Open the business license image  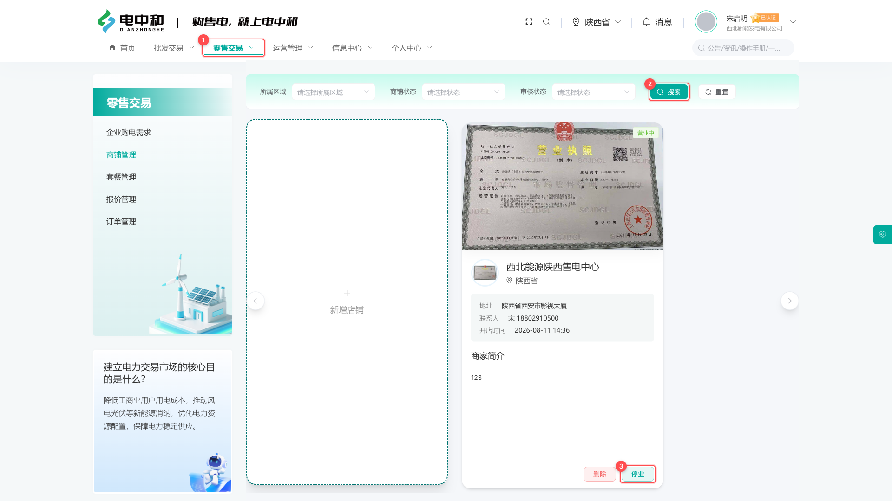pyautogui.click(x=563, y=186)
